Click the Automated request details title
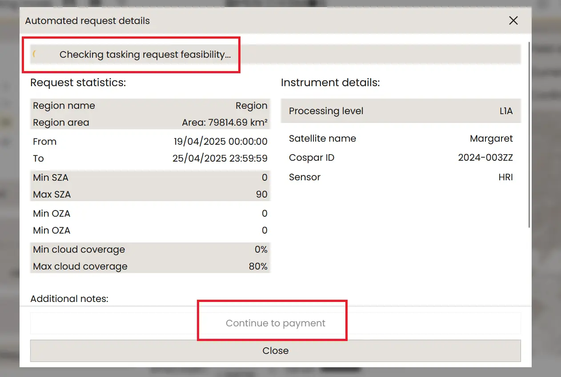The width and height of the screenshot is (561, 377). 87,21
